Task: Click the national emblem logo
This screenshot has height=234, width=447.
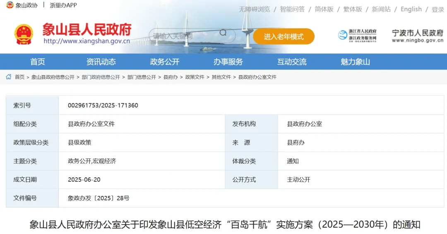Action: click(x=24, y=34)
